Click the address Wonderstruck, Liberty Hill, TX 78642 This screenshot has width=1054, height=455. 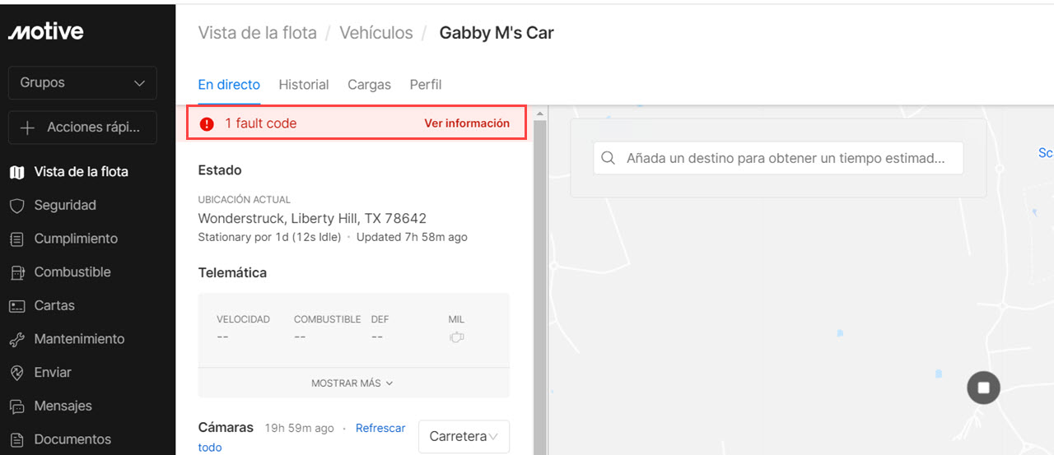(312, 219)
